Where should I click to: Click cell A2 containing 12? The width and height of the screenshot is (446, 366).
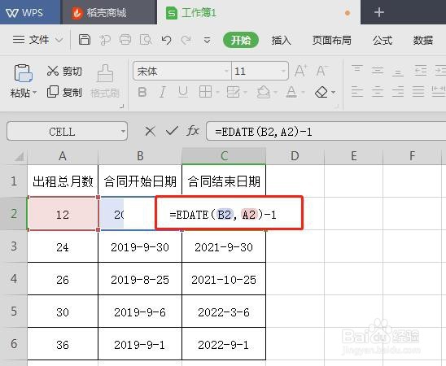(63, 214)
